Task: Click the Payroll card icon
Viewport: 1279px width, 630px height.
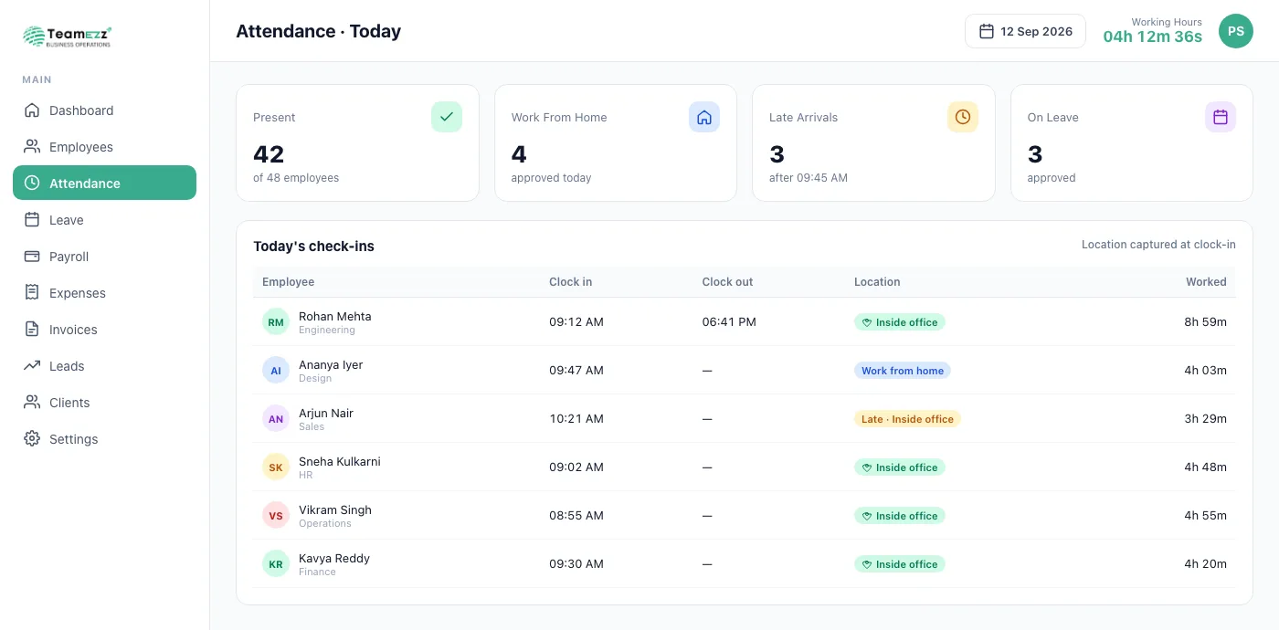Action: (x=32, y=257)
